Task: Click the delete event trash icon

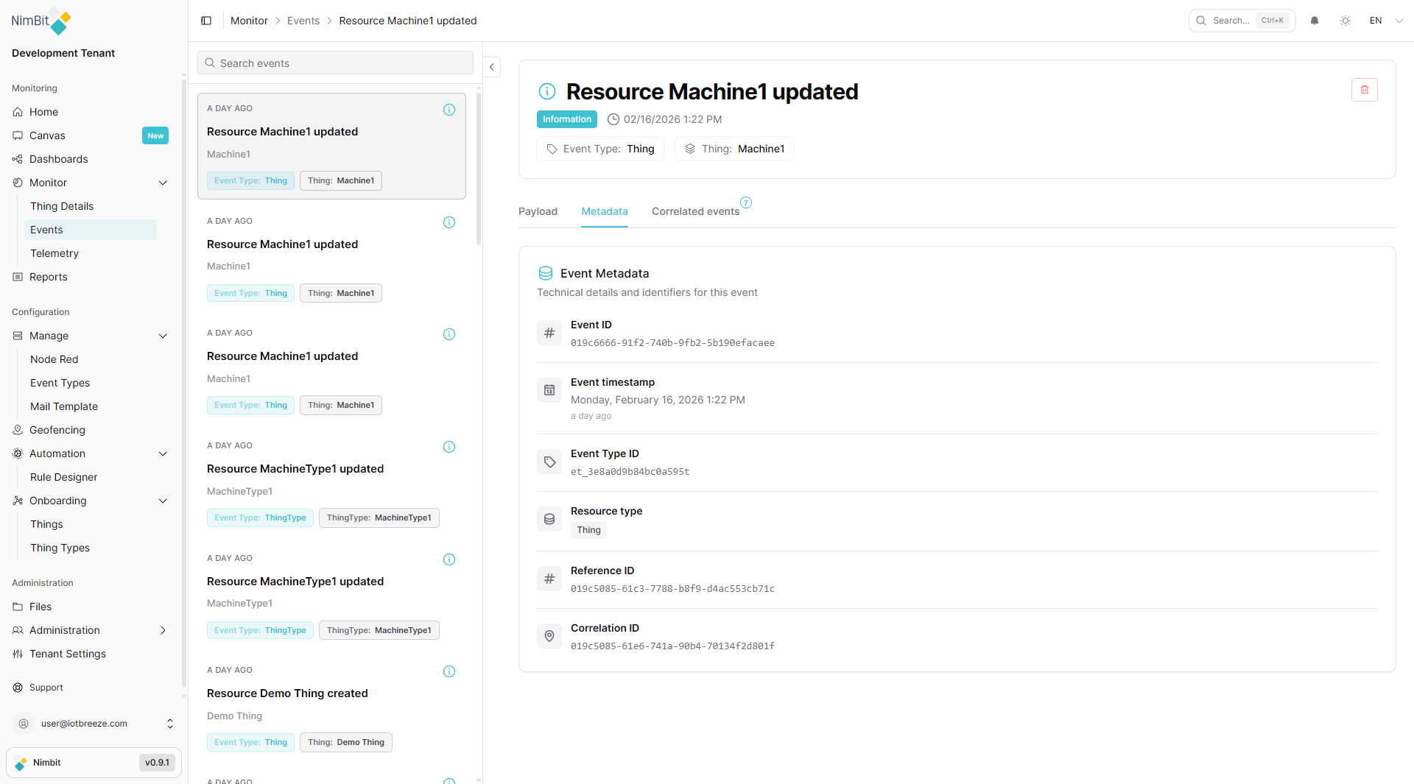Action: (1365, 89)
